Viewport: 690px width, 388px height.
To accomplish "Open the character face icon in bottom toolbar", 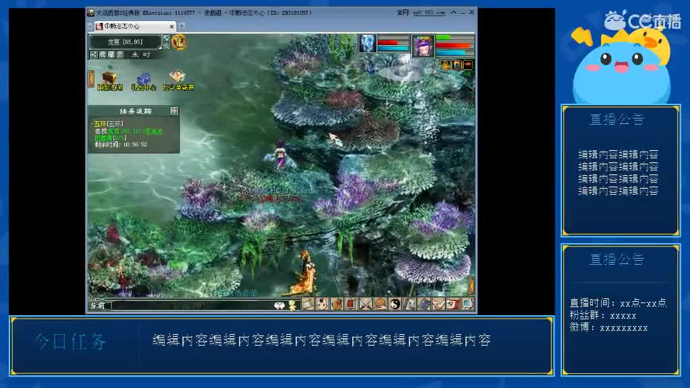I will coord(322,304).
